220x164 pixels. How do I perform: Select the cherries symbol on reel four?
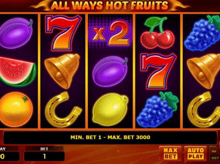pos(158,33)
